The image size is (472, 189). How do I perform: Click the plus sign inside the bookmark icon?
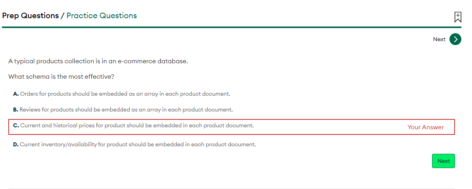[458, 15]
